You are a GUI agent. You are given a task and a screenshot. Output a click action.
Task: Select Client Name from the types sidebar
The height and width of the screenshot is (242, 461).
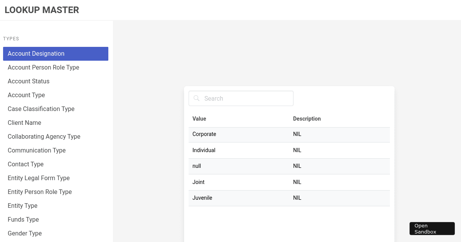[24, 123]
